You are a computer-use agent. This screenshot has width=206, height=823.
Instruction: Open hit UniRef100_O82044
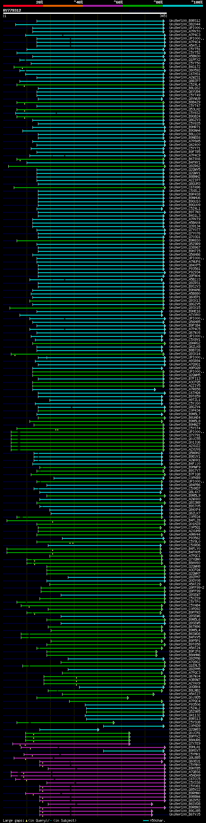[185, 24]
